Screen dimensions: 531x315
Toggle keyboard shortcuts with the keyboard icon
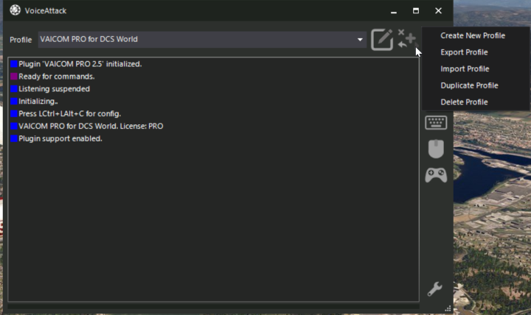(436, 122)
